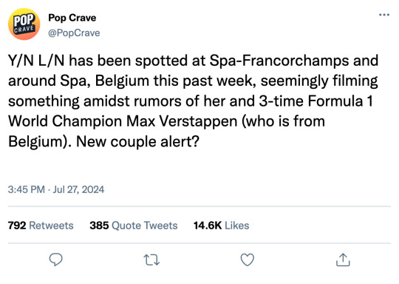Click the Pop Crave profile avatar
399x284 pixels.
(24, 24)
